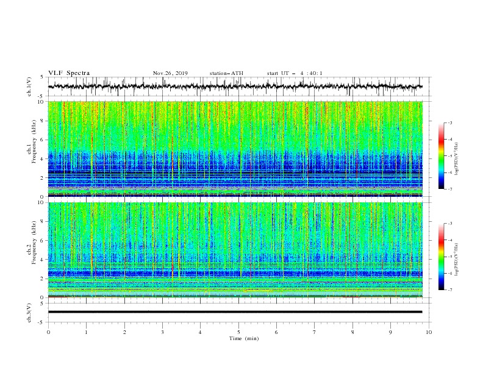Click the "10" tick on the Time axis
This screenshot has height=373, width=483.
[x=429, y=332]
